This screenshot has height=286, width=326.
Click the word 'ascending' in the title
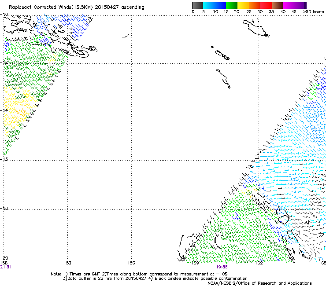133,7
